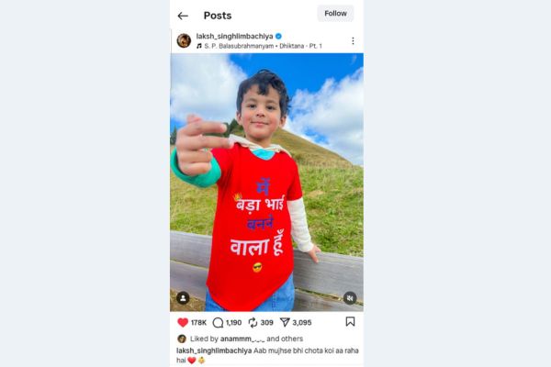Go back using the arrow icon
The width and height of the screenshot is (551, 367).
click(183, 16)
